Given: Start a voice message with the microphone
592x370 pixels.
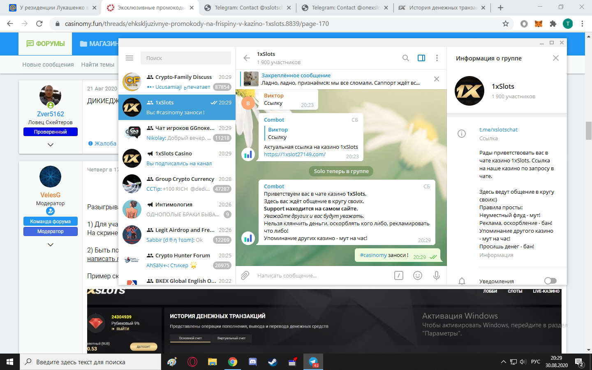Looking at the screenshot, I should tap(437, 275).
